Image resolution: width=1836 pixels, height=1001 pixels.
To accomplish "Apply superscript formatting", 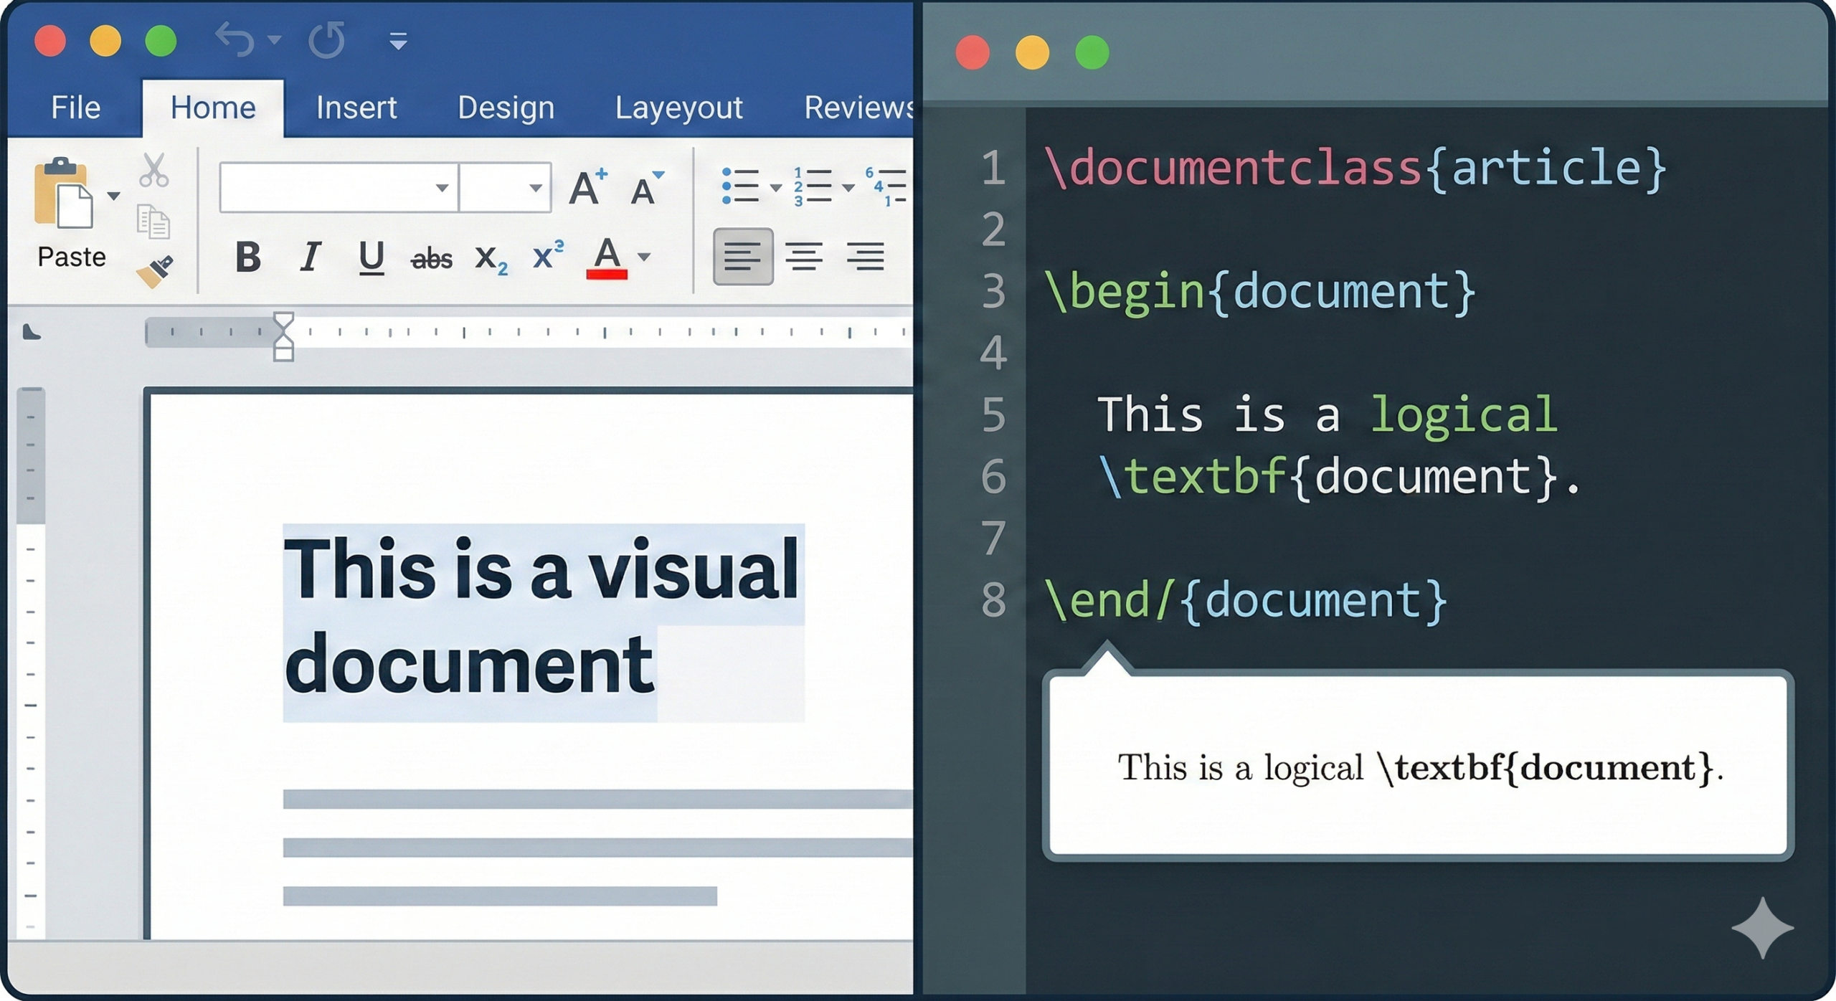I will (x=548, y=255).
